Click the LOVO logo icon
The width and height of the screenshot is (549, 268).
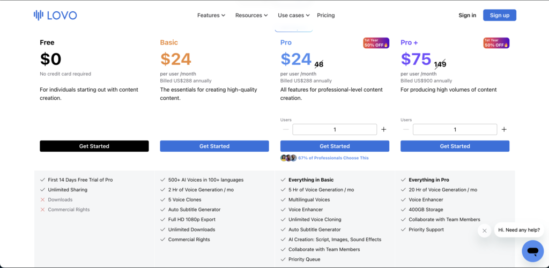click(x=39, y=15)
